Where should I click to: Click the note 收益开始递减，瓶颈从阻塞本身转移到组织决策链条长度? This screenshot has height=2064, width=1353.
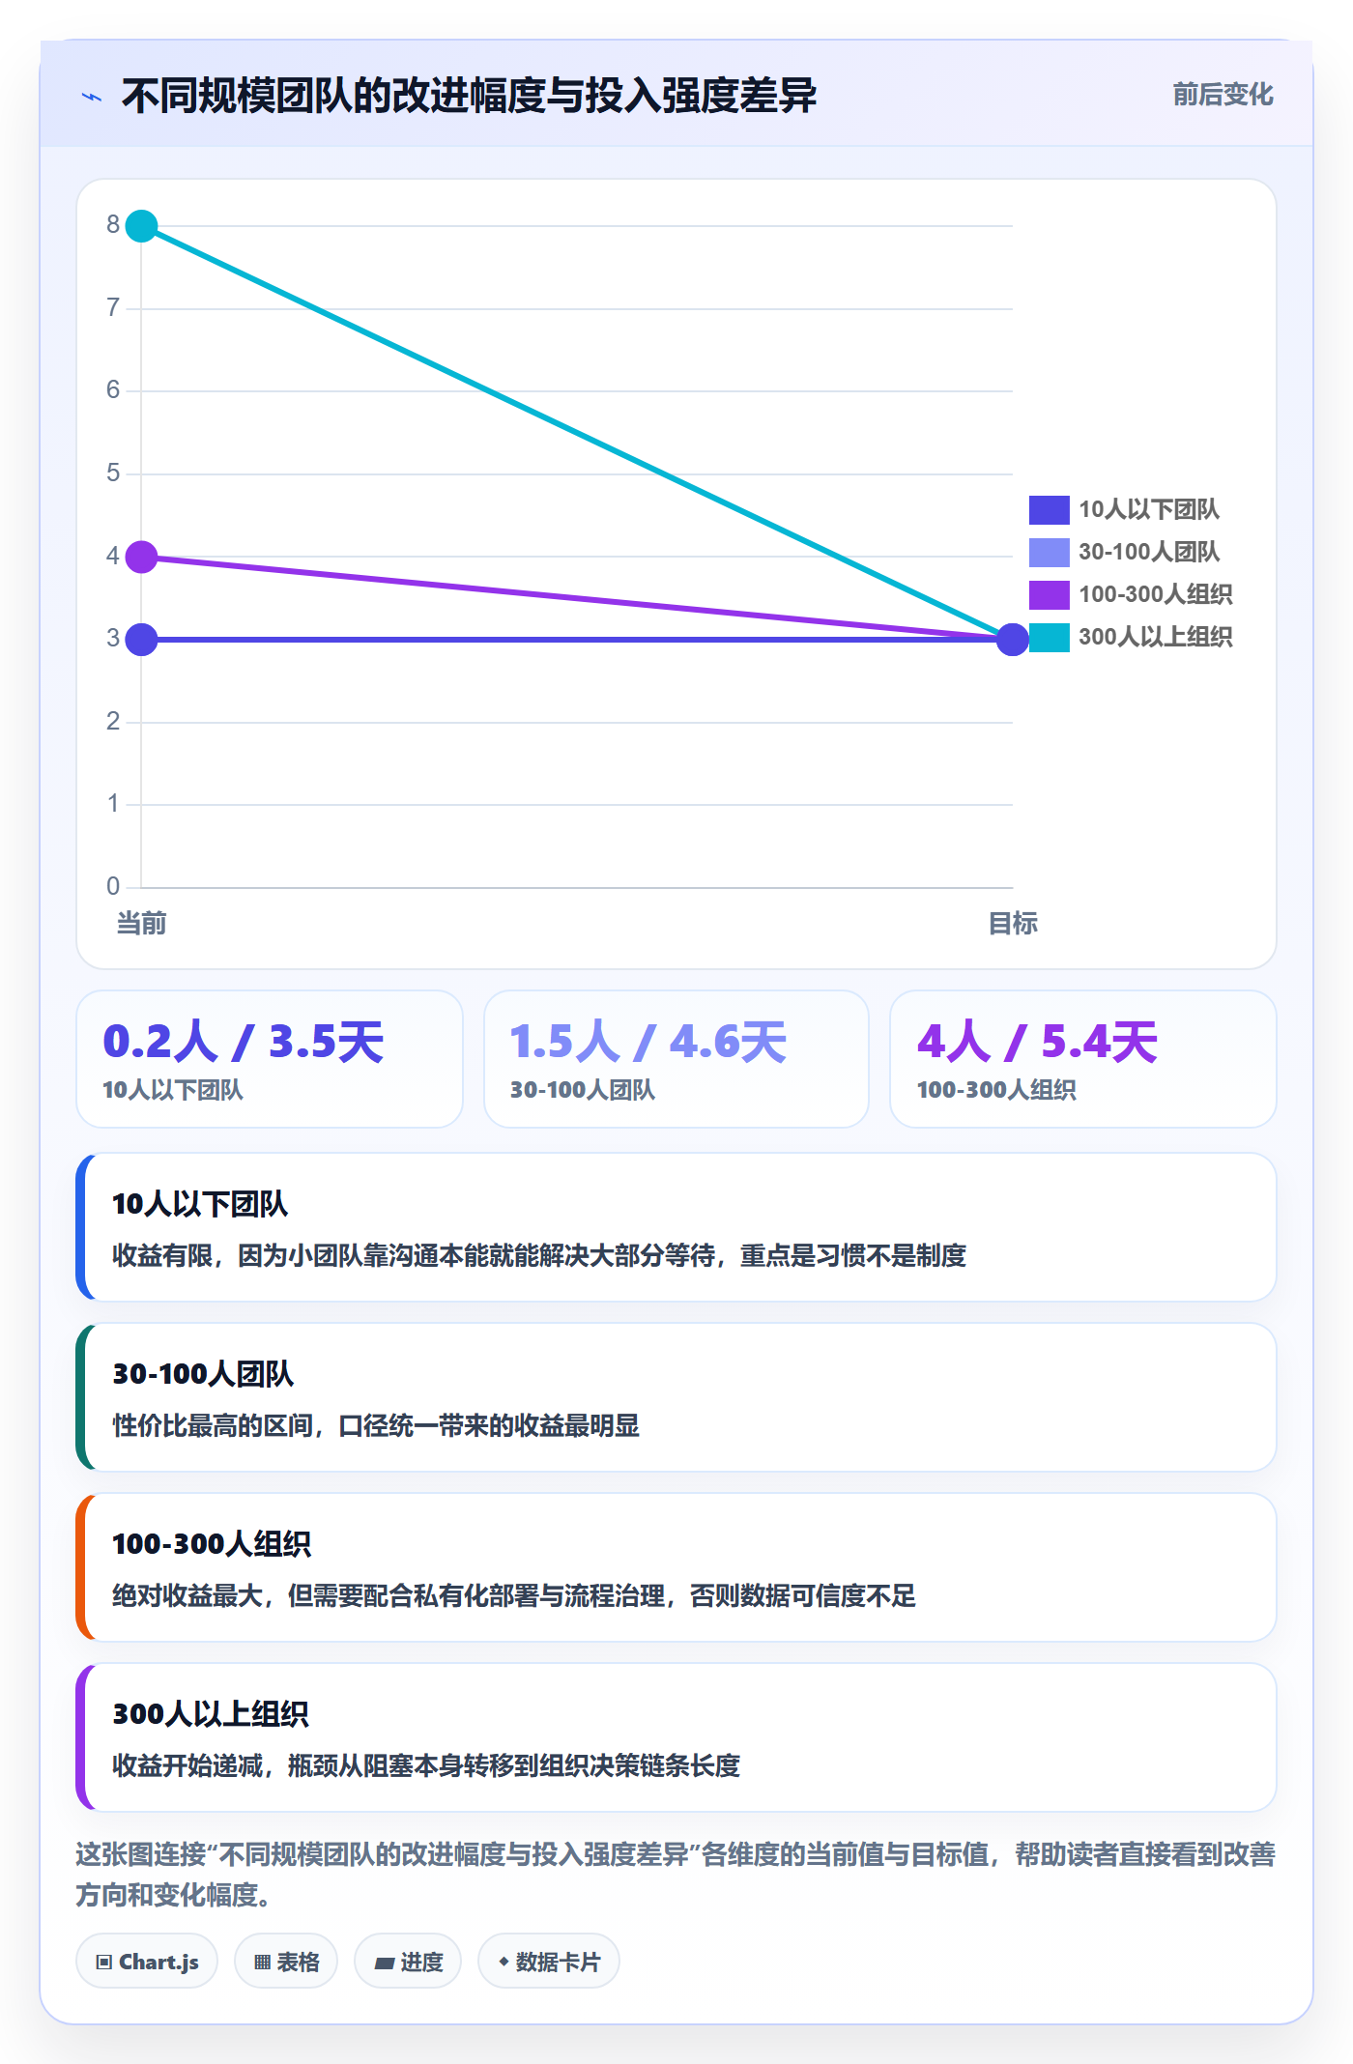[426, 1765]
